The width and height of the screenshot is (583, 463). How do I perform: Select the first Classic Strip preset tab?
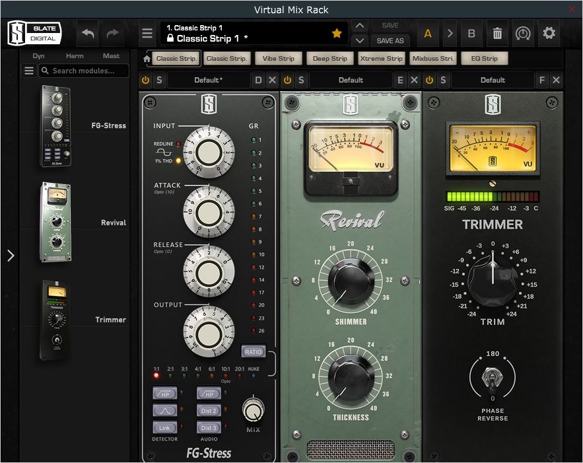point(176,58)
